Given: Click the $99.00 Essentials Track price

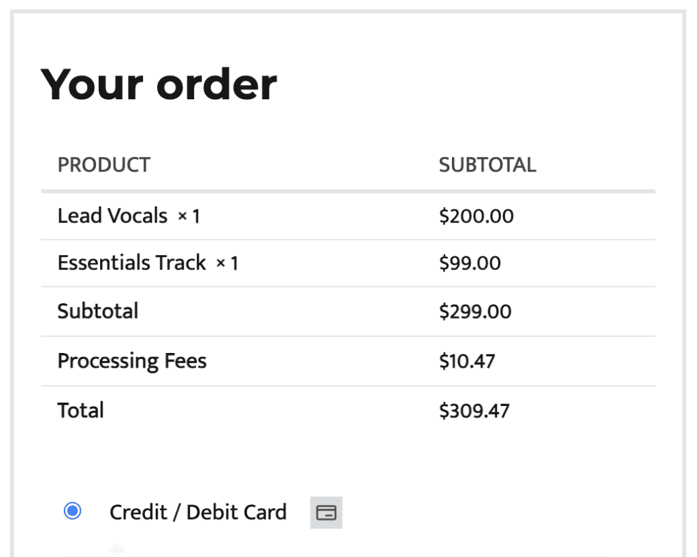Looking at the screenshot, I should [470, 263].
